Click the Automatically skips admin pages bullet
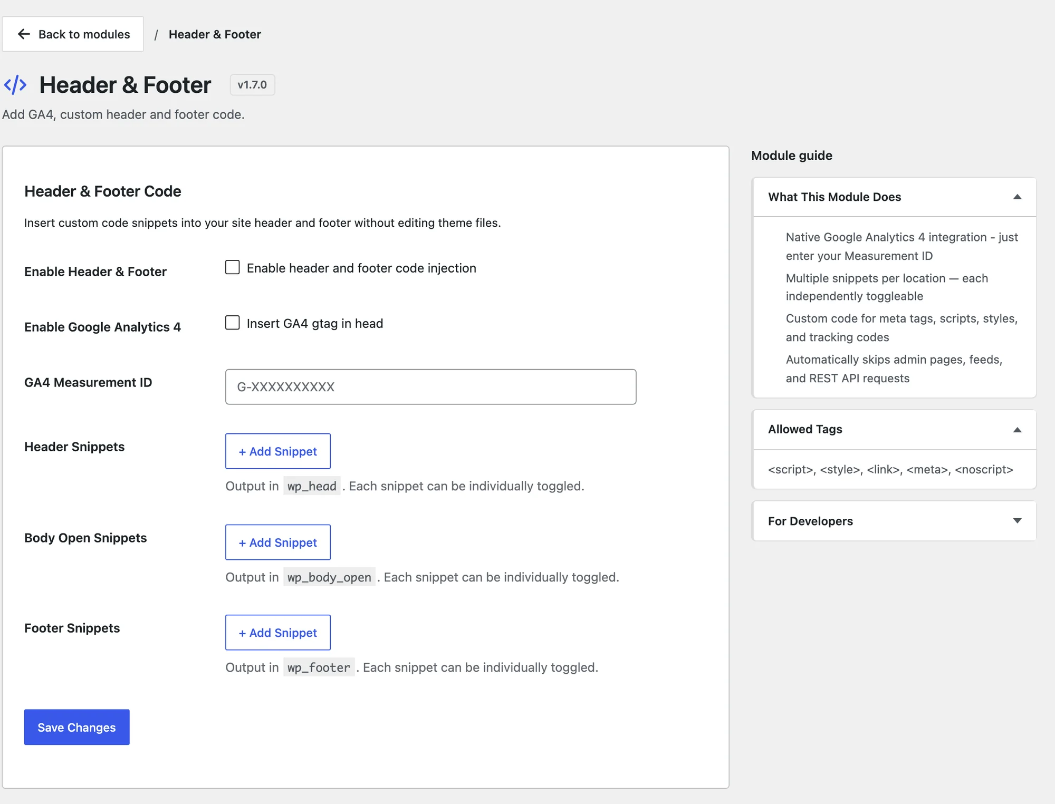Screen dimensions: 1055x804 pos(894,369)
